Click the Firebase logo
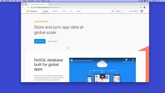165x93 pixels. pyautogui.click(x=32, y=11)
